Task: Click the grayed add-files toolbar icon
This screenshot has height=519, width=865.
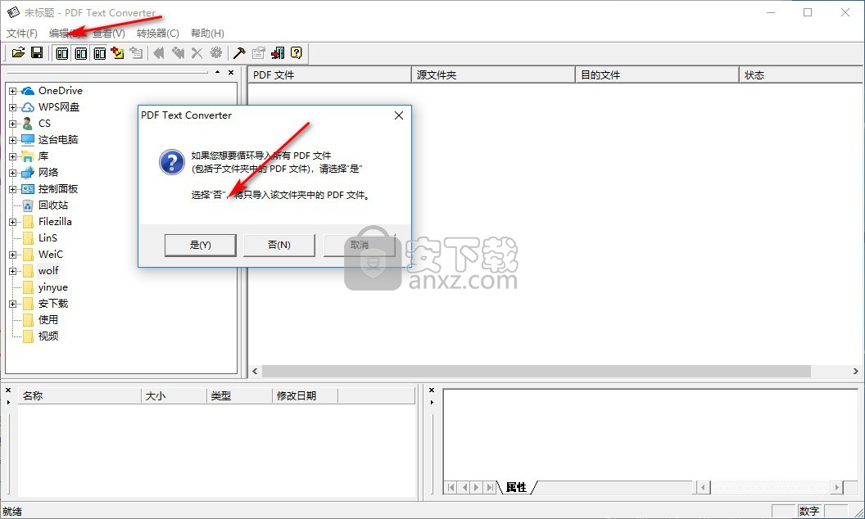Action: (136, 53)
